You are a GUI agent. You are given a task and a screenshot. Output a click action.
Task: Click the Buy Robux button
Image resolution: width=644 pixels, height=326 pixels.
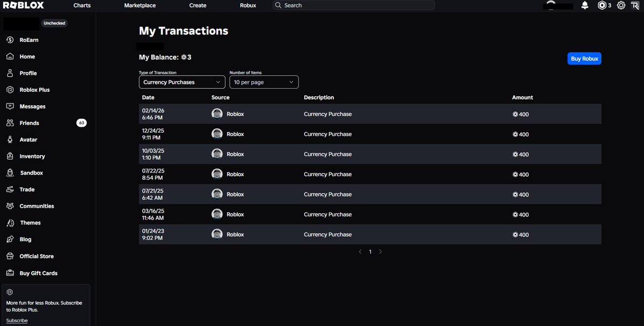point(584,59)
